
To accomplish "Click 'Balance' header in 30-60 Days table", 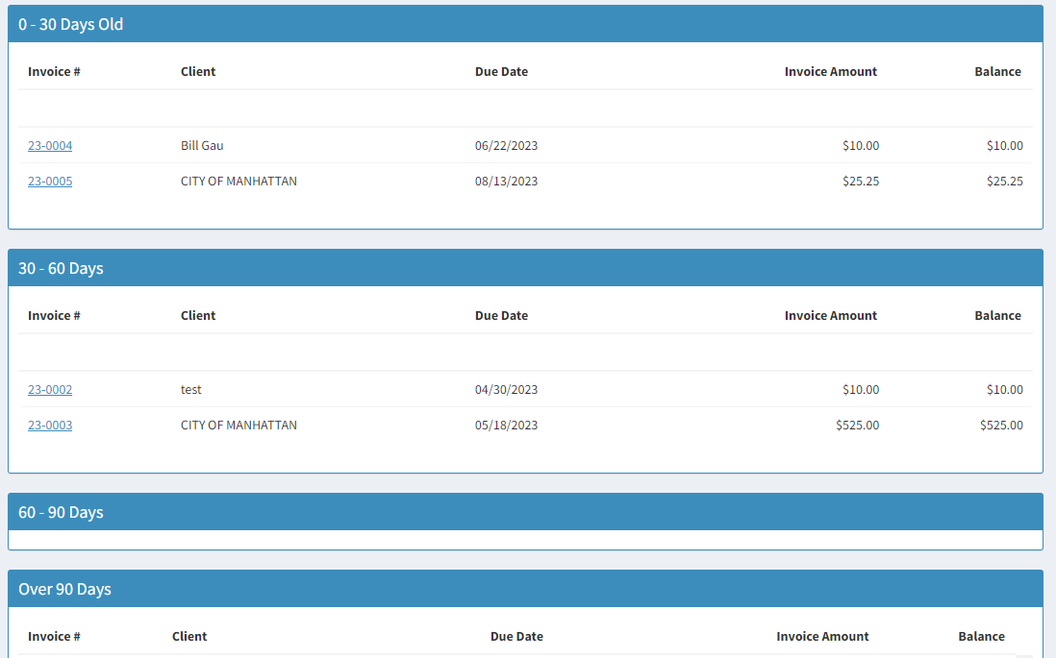I will [997, 315].
